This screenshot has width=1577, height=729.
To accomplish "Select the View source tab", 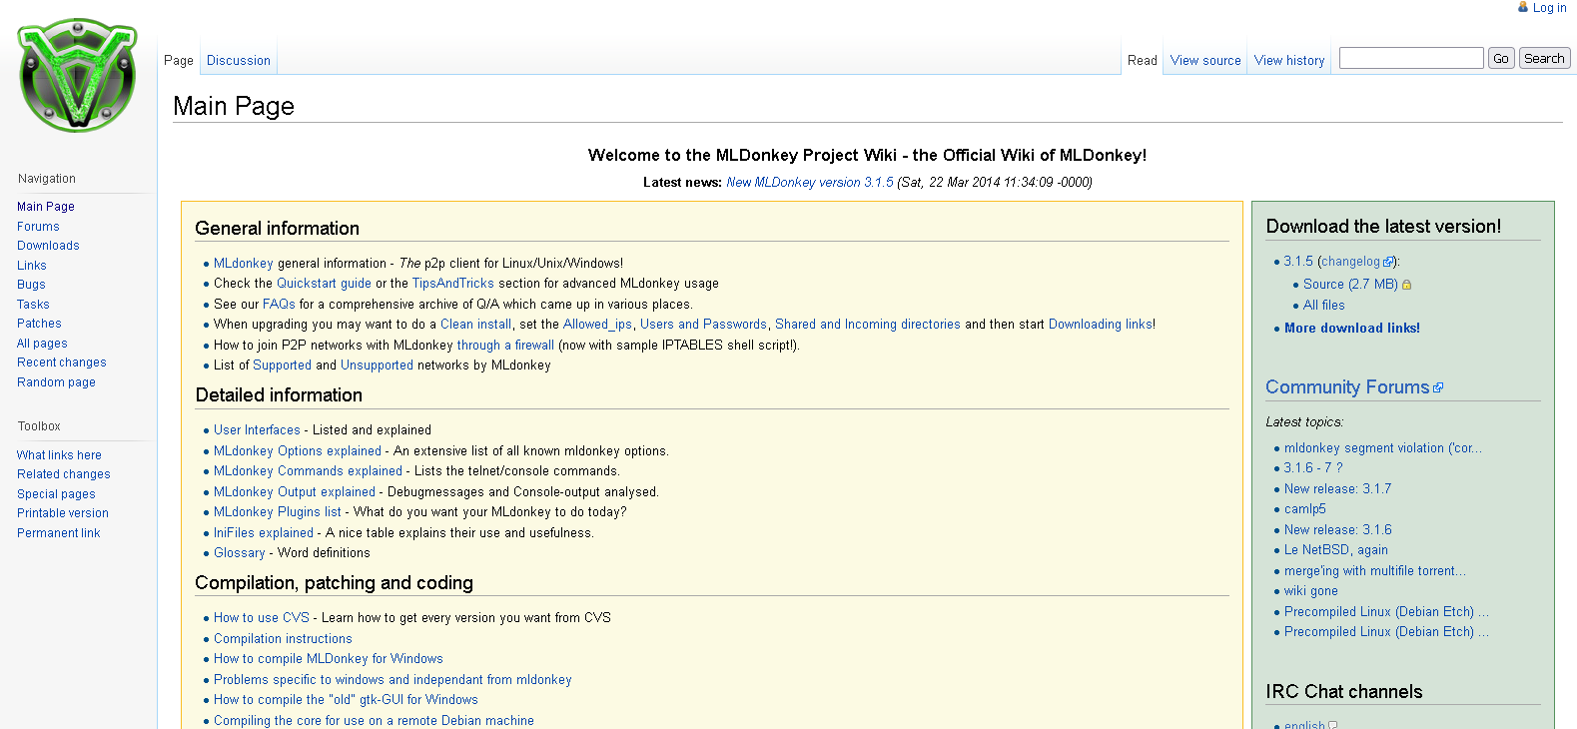I will (x=1204, y=61).
